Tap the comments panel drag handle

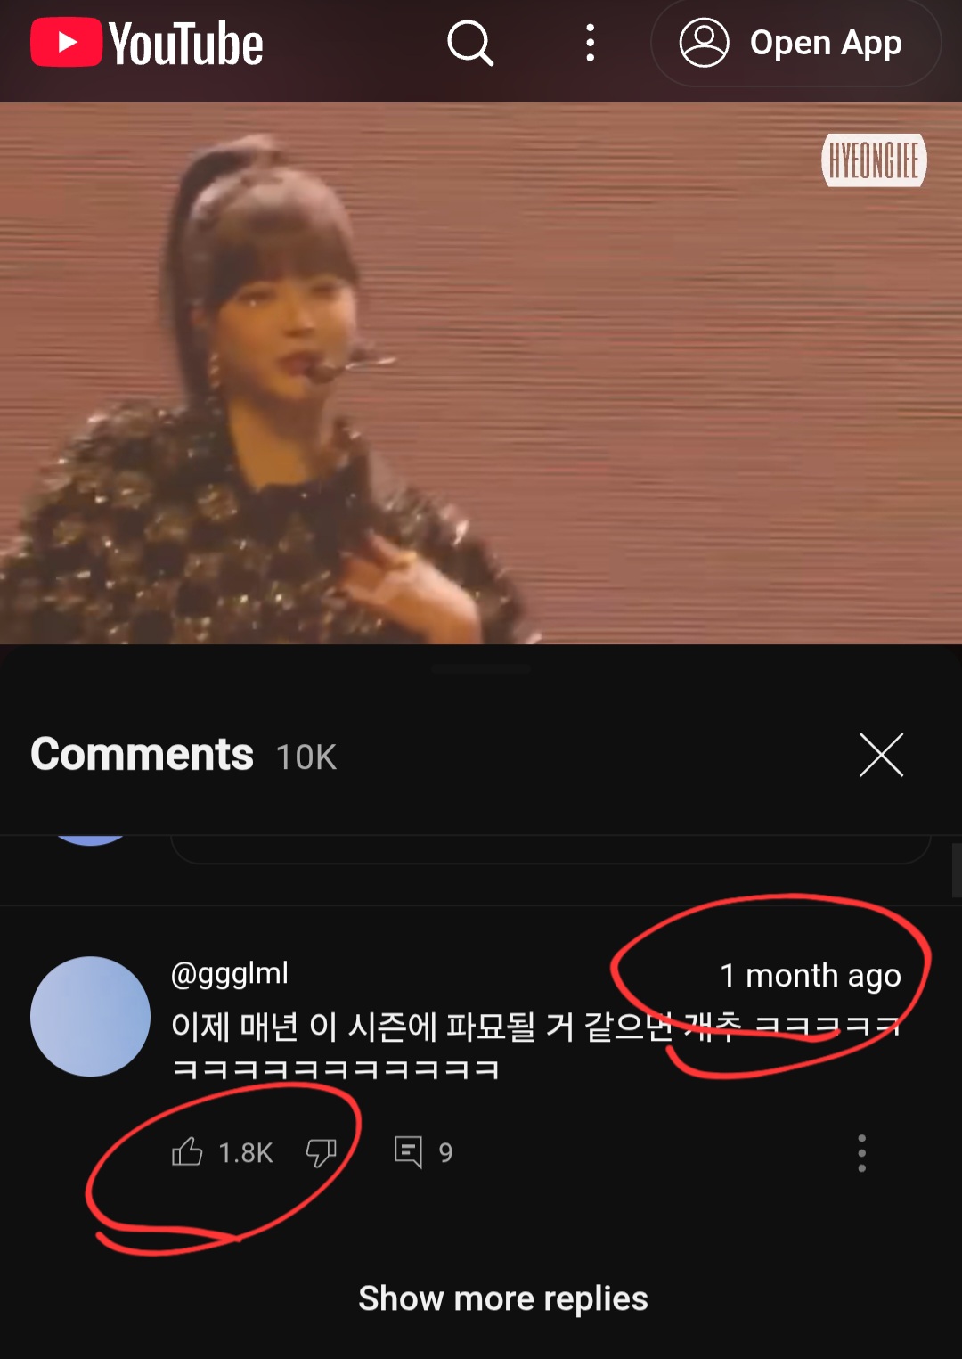pyautogui.click(x=481, y=667)
